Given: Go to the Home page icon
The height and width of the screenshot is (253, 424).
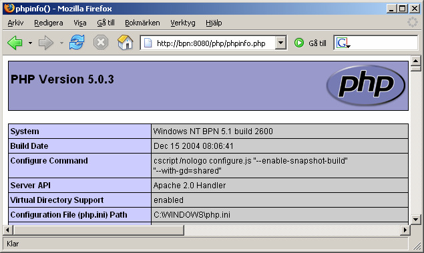Looking at the screenshot, I should pyautogui.click(x=126, y=43).
